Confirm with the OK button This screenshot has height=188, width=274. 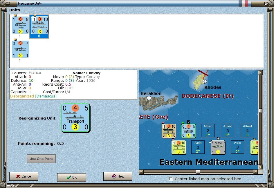click(x=72, y=177)
